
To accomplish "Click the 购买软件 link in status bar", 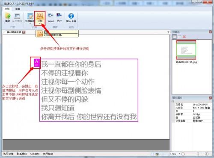I will [8, 154].
